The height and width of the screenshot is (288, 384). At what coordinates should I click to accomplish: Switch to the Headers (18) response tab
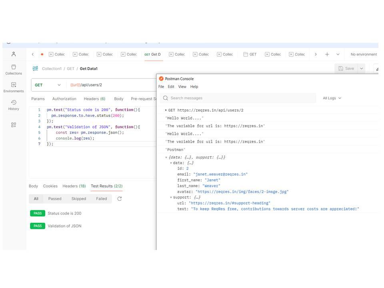point(74,186)
